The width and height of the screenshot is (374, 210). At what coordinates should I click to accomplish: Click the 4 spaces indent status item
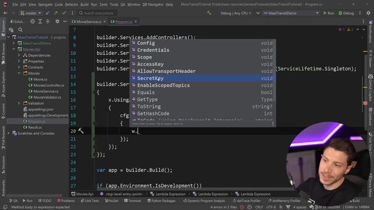tap(300, 207)
